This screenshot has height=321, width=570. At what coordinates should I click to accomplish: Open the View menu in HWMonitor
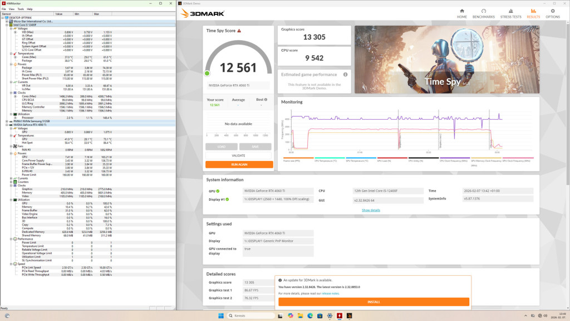click(x=12, y=9)
